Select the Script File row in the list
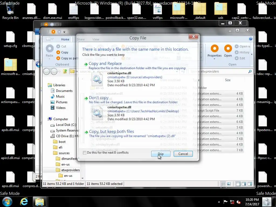The height and width of the screenshot is (207, 276). point(167,111)
